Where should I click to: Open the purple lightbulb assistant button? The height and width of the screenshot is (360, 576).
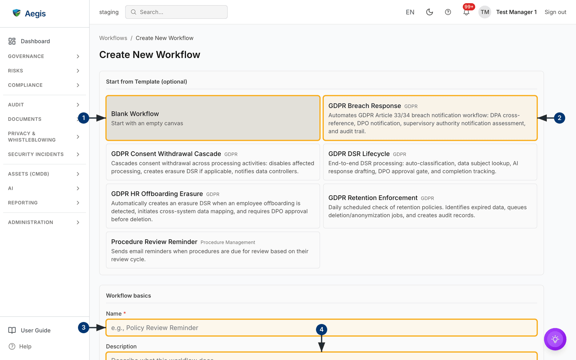point(555,339)
